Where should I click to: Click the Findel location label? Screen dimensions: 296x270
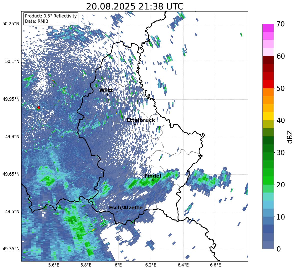click(153, 176)
